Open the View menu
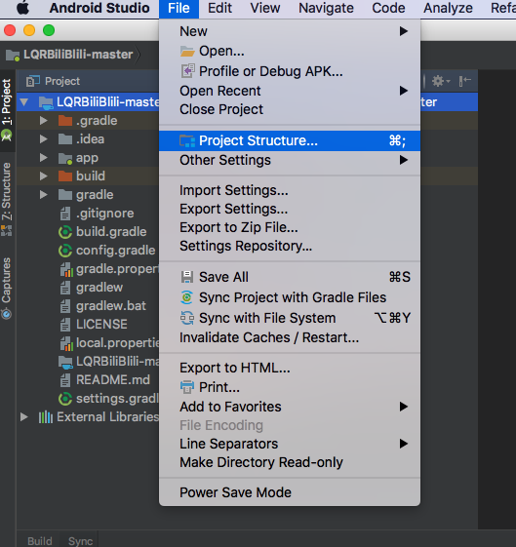This screenshot has width=516, height=547. [x=265, y=8]
